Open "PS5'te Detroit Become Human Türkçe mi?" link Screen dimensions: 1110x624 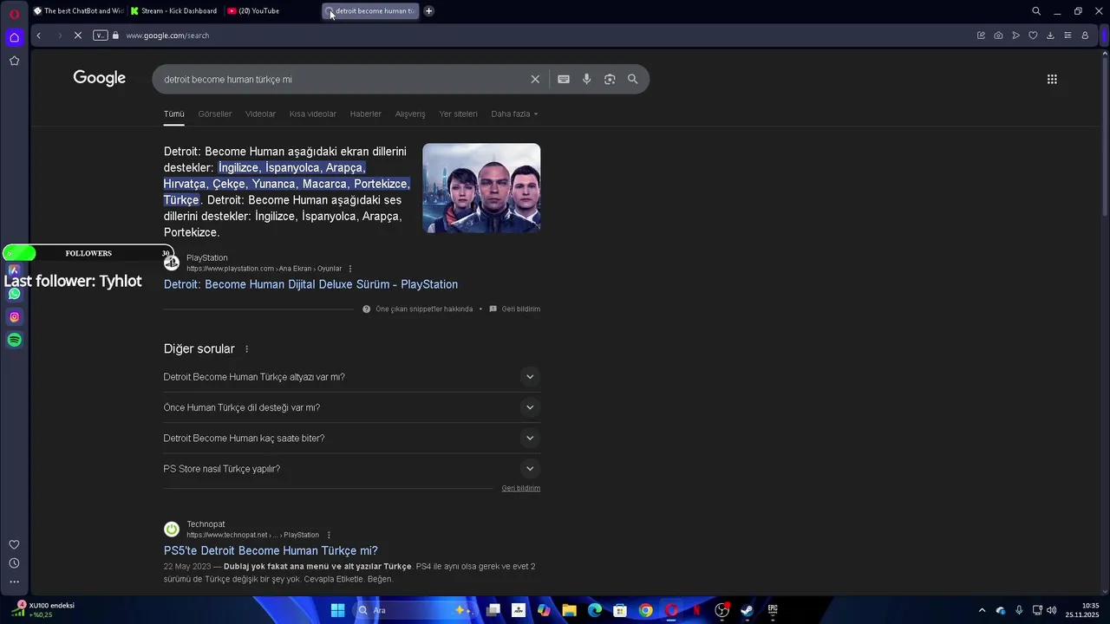coord(271,550)
